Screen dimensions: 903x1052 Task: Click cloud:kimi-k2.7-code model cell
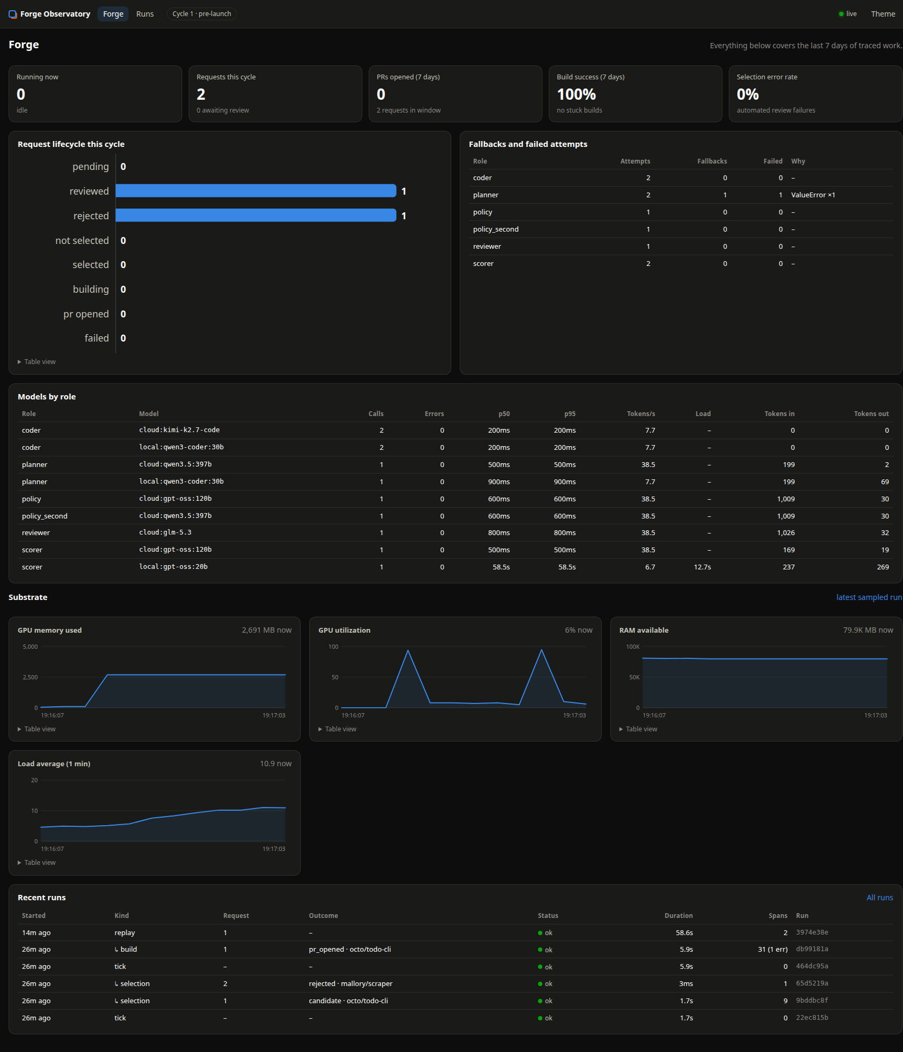coord(179,430)
